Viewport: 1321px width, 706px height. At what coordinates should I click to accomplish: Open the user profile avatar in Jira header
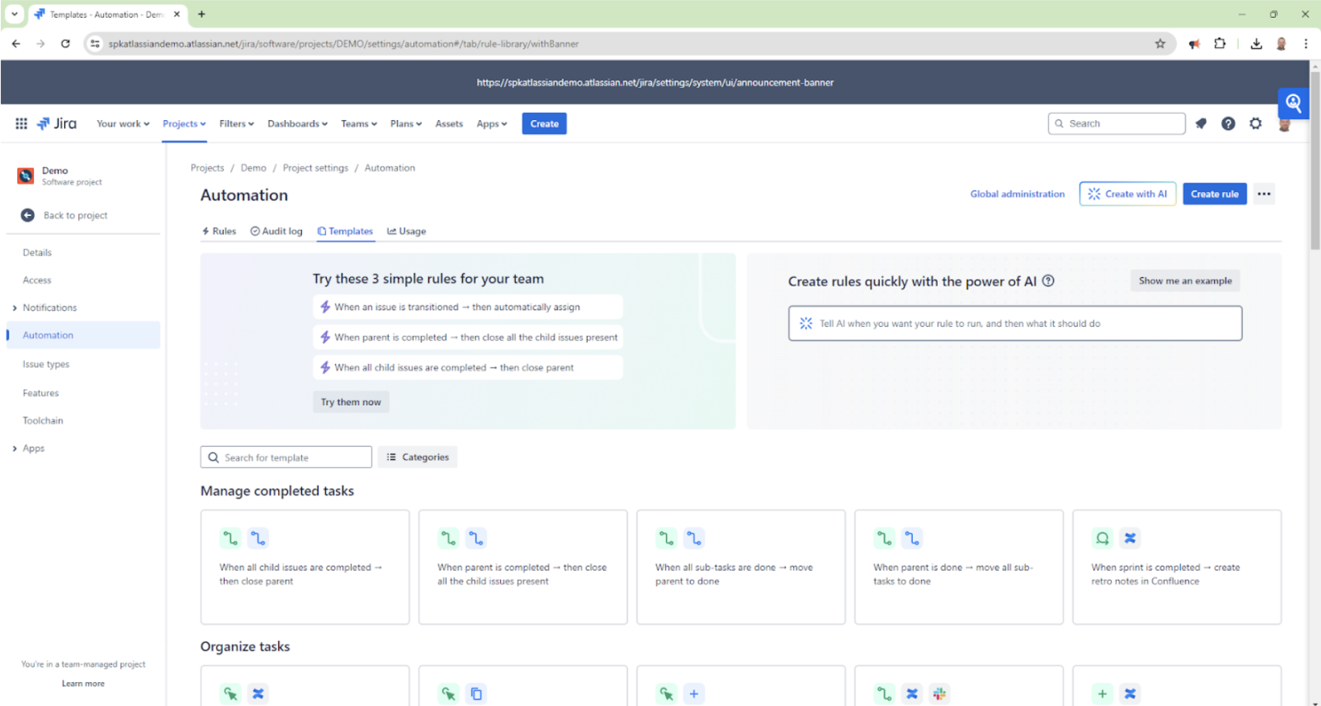point(1284,125)
